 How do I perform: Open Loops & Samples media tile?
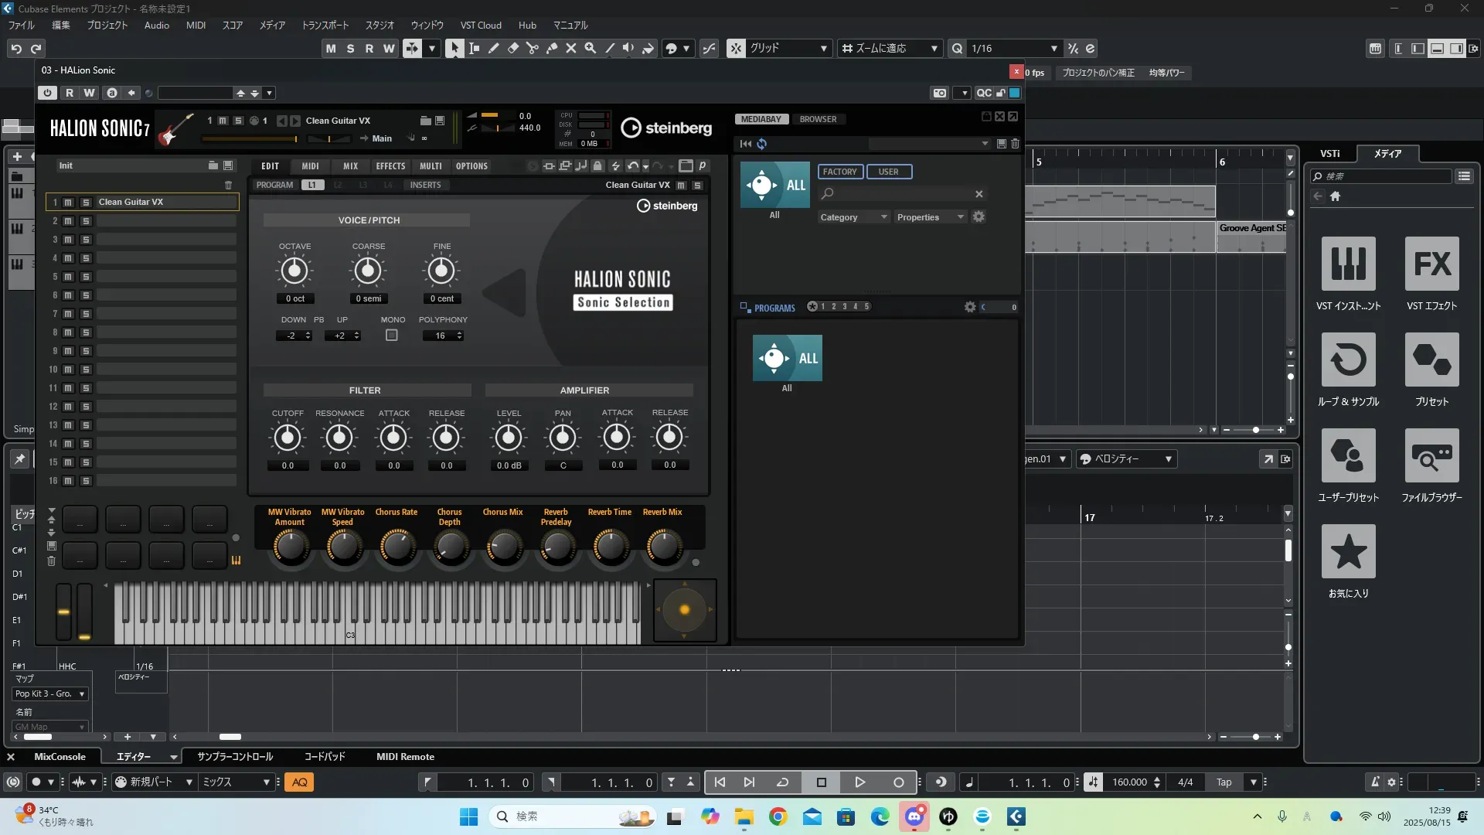(x=1348, y=360)
